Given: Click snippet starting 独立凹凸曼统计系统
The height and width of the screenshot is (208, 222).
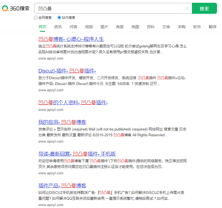Looking at the screenshot, I should (113, 49).
